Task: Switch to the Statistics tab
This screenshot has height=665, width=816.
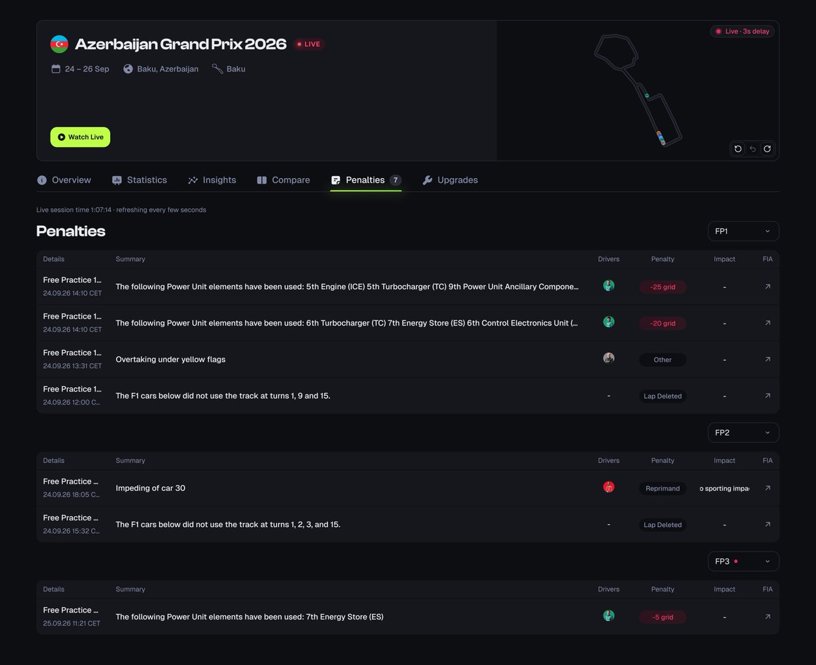Action: [139, 180]
